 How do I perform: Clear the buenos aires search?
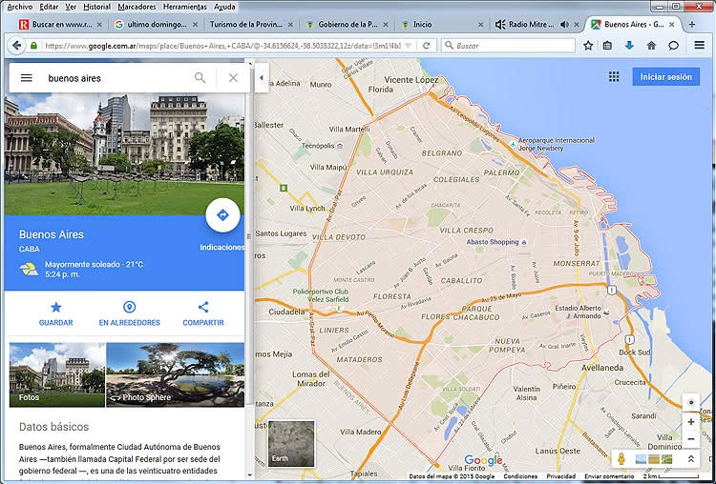click(233, 78)
